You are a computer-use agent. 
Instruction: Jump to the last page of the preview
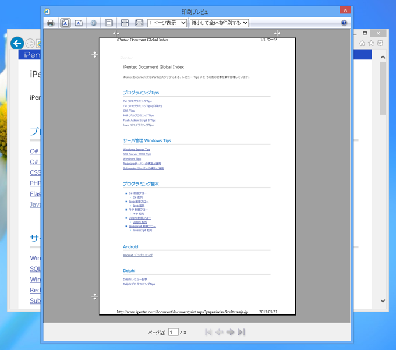click(242, 332)
